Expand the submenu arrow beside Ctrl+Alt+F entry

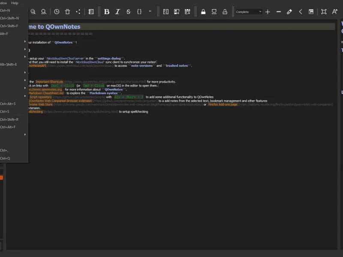25,134
